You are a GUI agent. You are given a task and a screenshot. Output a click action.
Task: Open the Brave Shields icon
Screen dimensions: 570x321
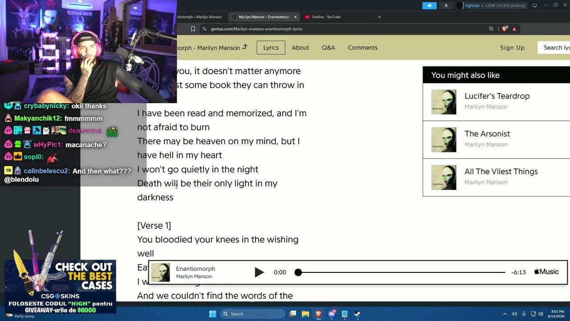tap(505, 29)
